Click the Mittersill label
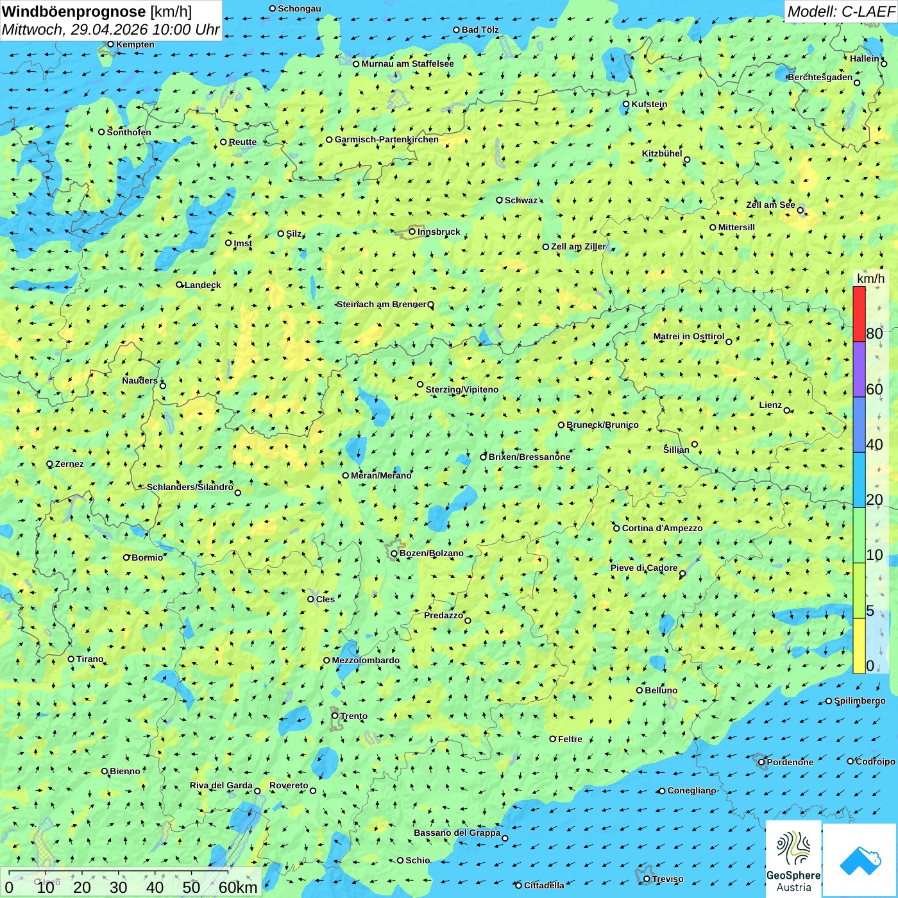Screen dimensions: 898x898 coord(736,227)
